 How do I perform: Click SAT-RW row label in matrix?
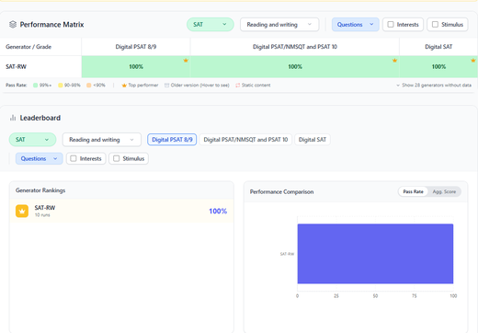(x=16, y=66)
